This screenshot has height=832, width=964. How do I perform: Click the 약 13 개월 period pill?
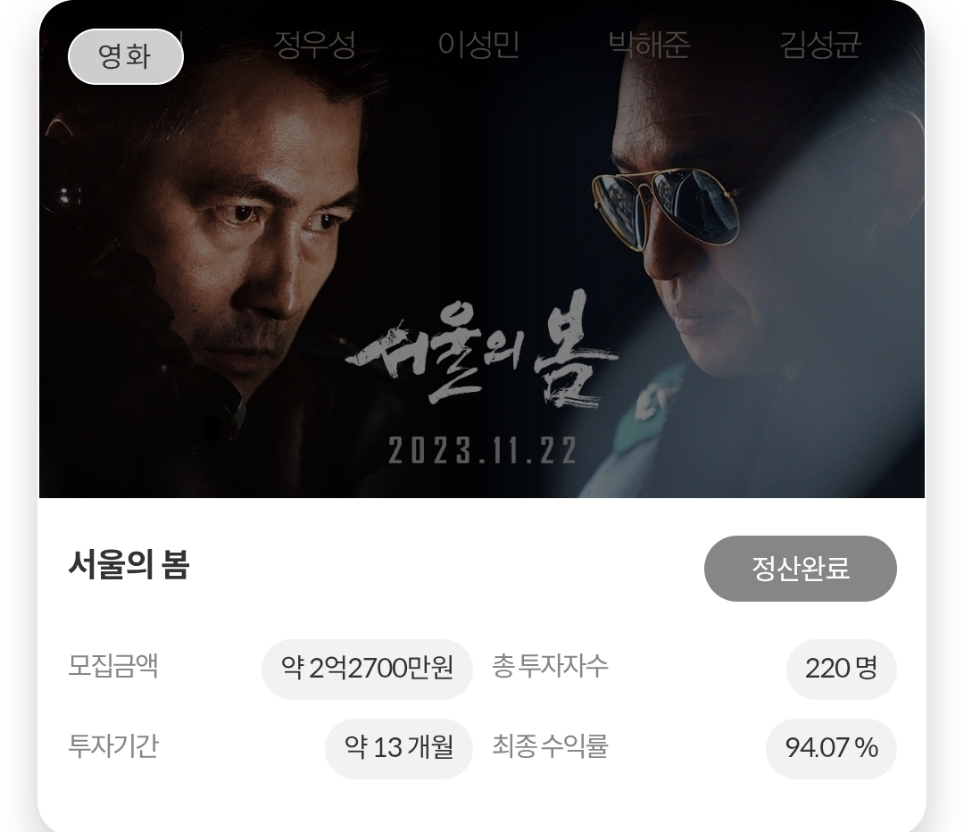coord(398,748)
